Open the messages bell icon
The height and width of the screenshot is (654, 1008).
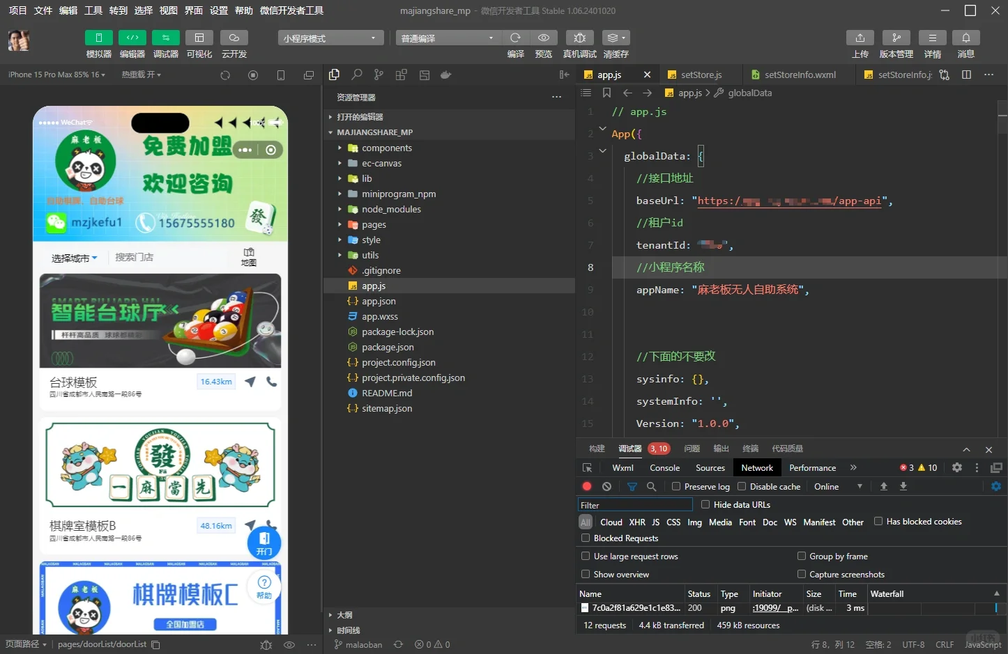point(966,38)
